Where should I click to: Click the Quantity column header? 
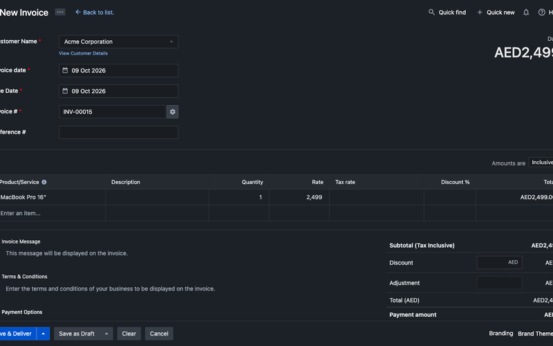[x=252, y=182]
